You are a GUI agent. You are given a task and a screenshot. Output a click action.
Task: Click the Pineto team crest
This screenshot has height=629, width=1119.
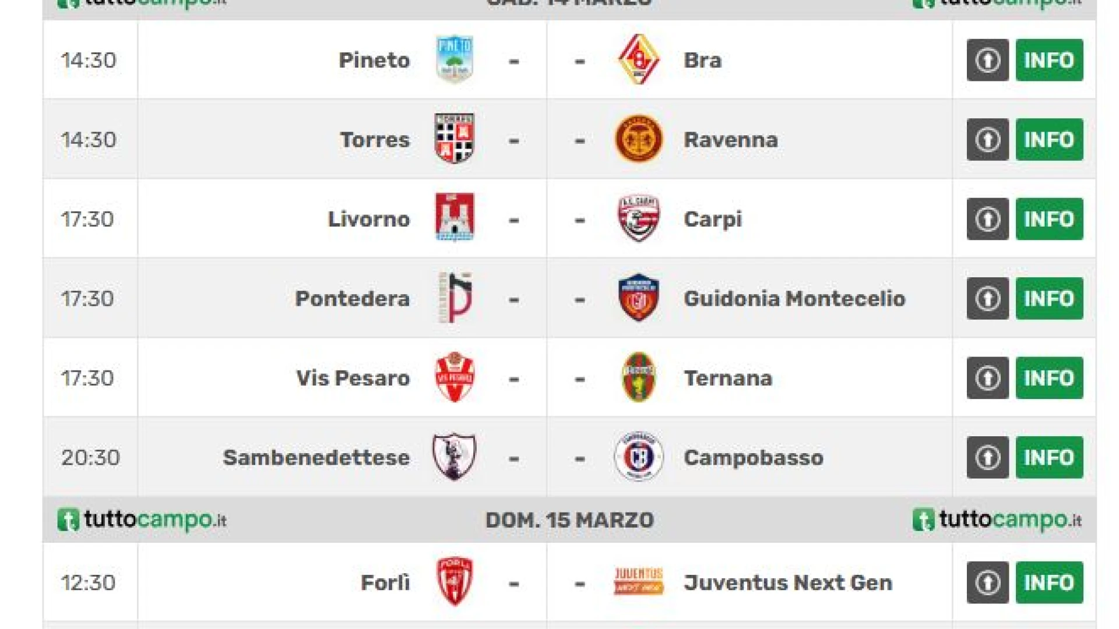click(455, 59)
